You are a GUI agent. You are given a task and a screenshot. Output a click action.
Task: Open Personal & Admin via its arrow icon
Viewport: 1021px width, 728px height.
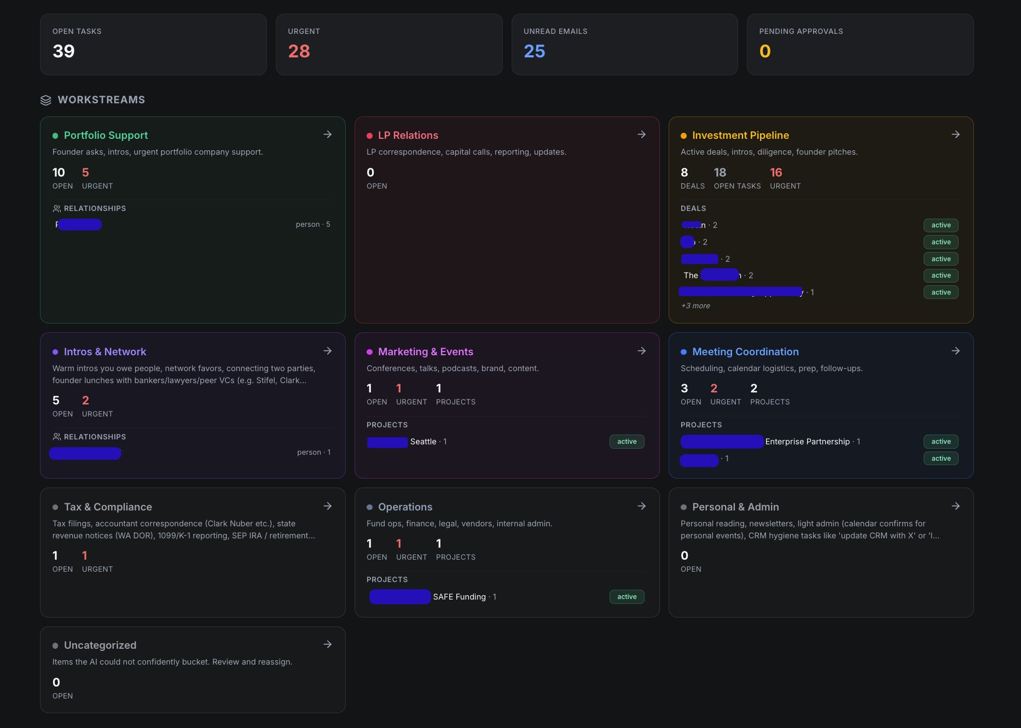tap(955, 506)
